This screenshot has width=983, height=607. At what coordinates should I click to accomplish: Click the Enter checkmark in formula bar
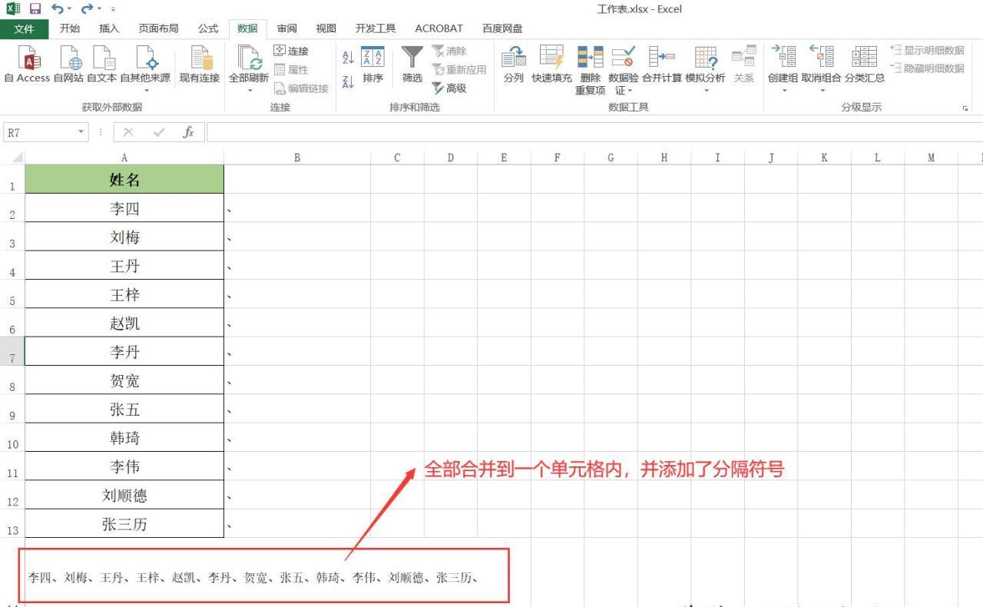pos(159,132)
